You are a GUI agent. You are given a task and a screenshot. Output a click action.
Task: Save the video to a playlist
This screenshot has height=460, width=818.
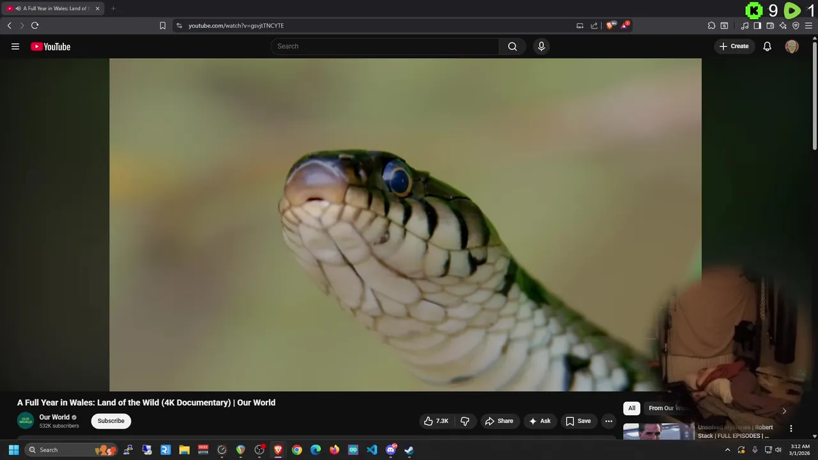[578, 421]
